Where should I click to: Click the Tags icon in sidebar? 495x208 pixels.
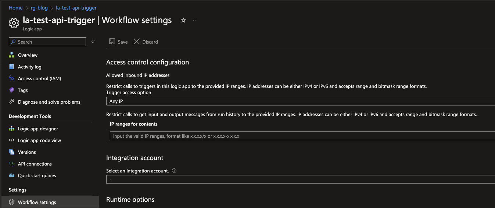(12, 90)
